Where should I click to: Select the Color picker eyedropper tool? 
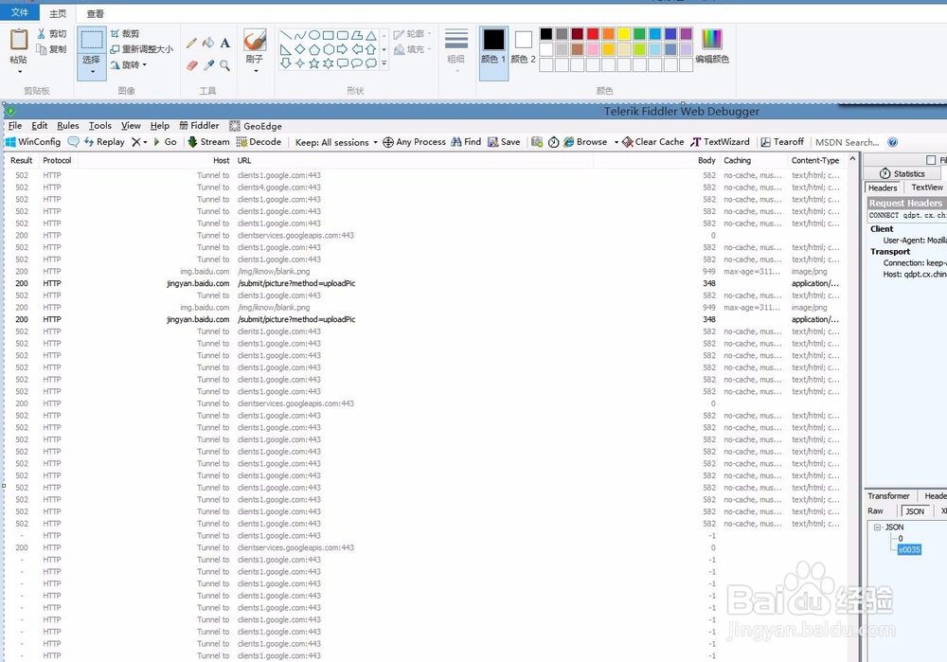(209, 64)
